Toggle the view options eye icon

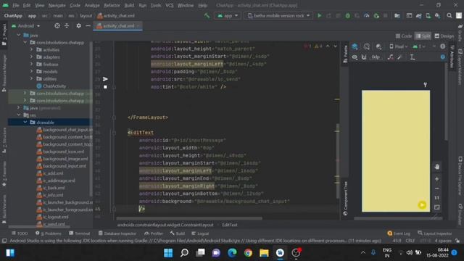click(355, 57)
